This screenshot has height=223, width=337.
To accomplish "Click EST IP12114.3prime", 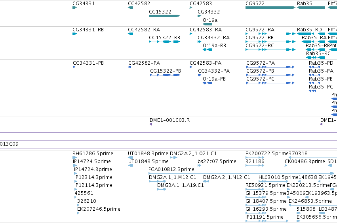I will click(x=93, y=185).
